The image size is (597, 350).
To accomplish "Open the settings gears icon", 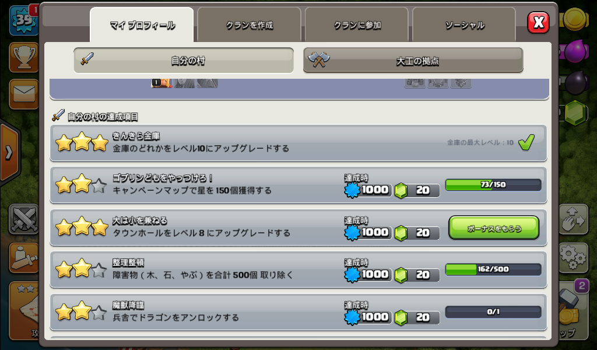I will tap(574, 257).
